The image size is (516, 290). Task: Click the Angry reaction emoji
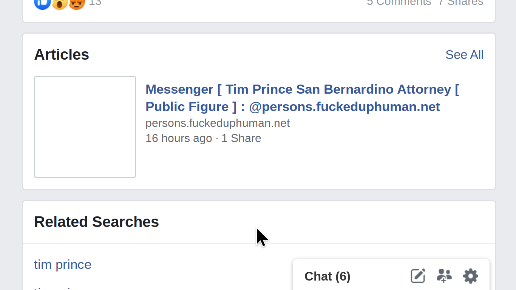[x=77, y=3]
